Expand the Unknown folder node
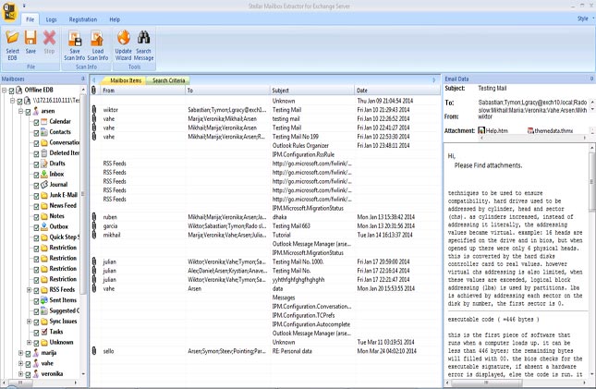Viewport: 596px width, 389px height. coord(29,342)
